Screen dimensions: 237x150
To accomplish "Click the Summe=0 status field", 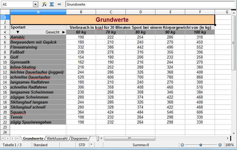I will click(141, 145).
